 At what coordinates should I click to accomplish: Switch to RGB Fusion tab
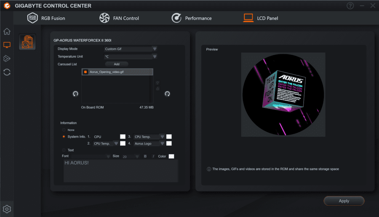coord(53,19)
